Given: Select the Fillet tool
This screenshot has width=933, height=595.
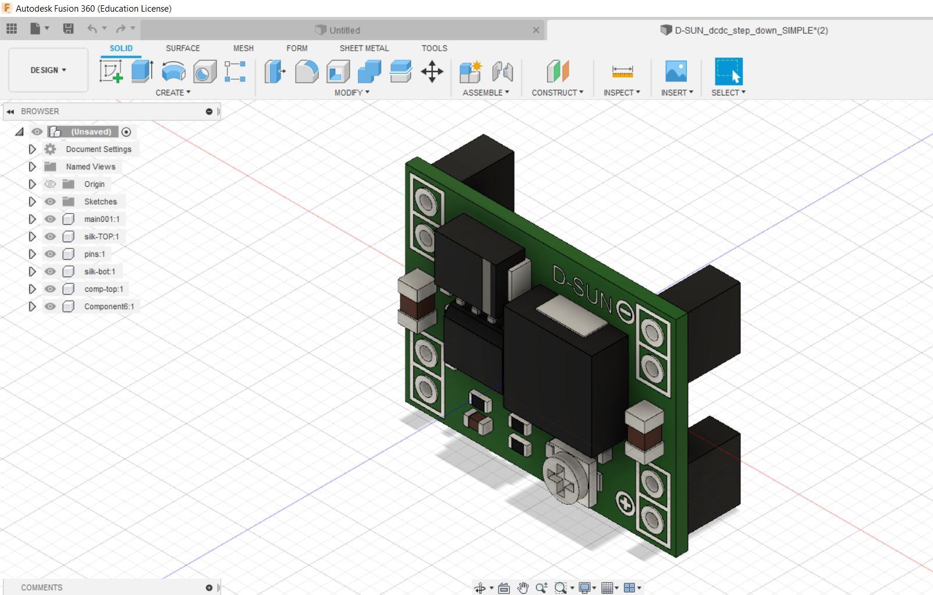Looking at the screenshot, I should click(307, 72).
